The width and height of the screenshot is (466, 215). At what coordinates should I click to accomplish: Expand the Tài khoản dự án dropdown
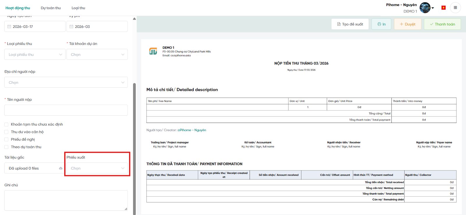(x=97, y=54)
